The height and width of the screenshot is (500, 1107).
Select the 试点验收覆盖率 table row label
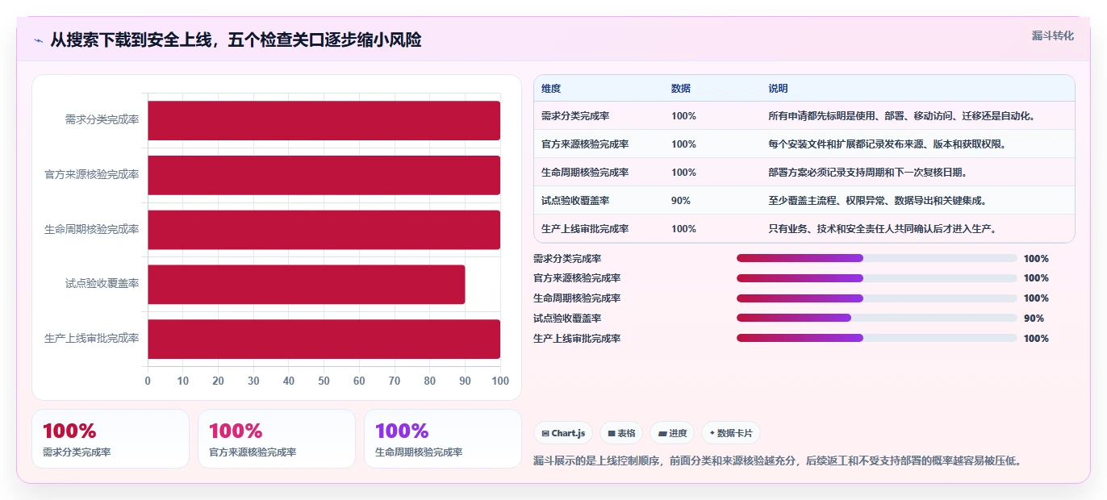pos(575,201)
